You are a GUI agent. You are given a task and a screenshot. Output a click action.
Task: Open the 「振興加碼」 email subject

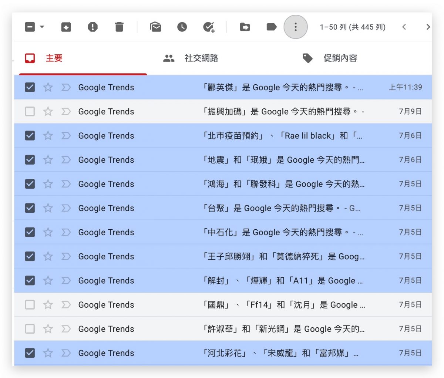click(283, 111)
